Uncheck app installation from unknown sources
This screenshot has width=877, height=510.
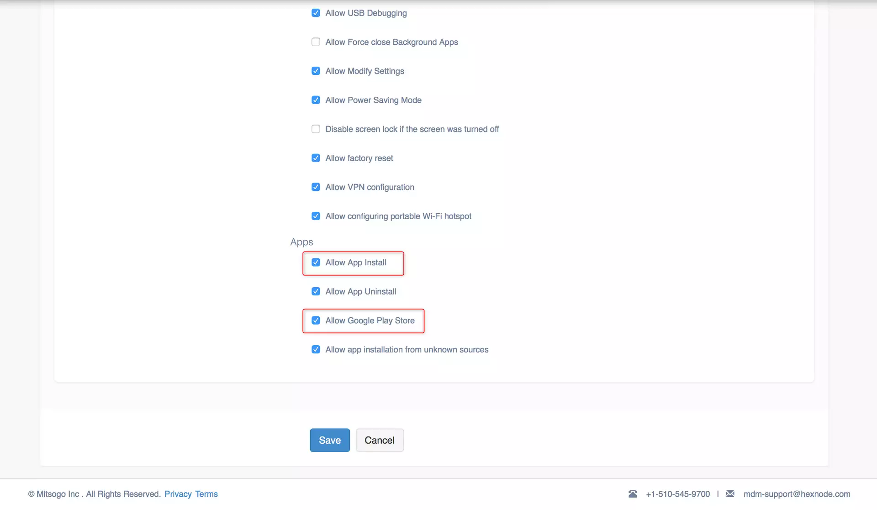(x=316, y=349)
